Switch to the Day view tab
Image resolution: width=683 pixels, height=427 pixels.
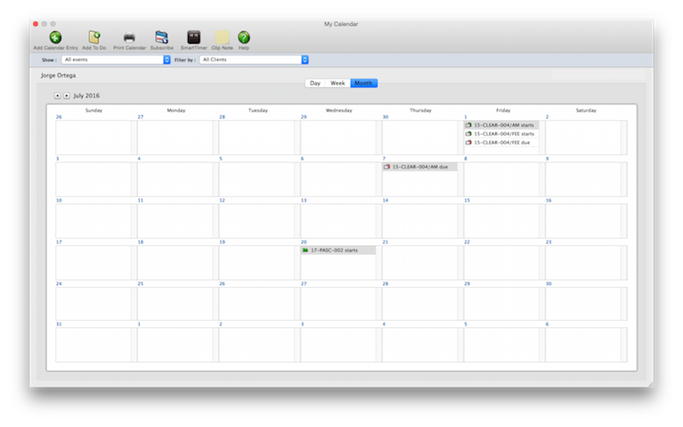(x=314, y=83)
